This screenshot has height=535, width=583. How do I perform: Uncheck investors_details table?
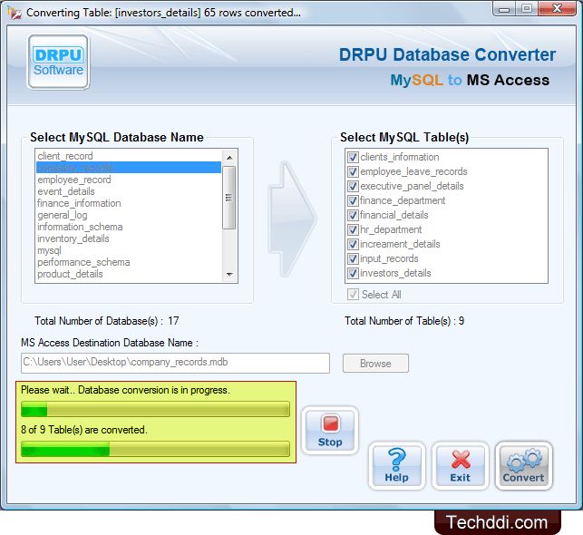353,273
